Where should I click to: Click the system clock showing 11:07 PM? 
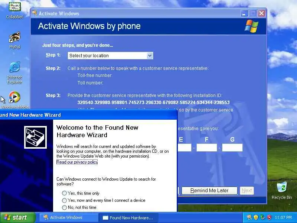(283, 217)
